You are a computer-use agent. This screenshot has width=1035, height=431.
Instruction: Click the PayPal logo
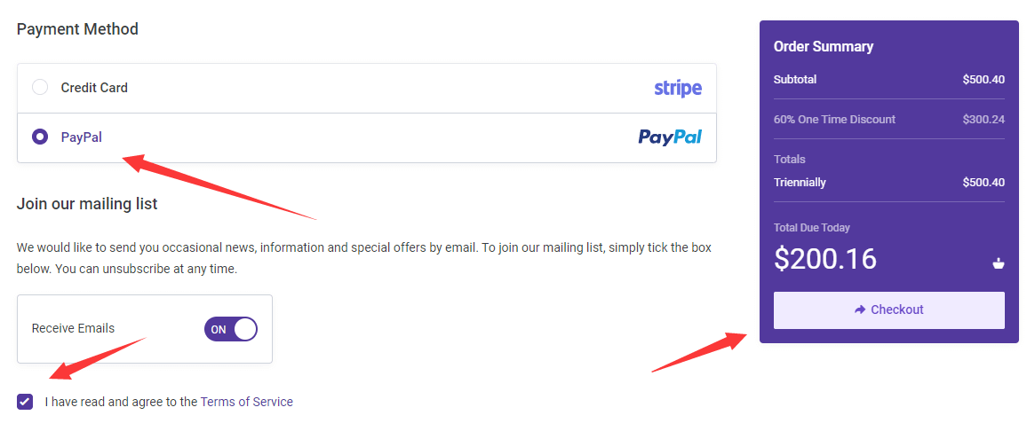tap(670, 137)
